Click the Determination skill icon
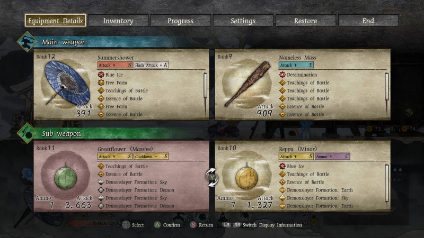 click(x=282, y=75)
